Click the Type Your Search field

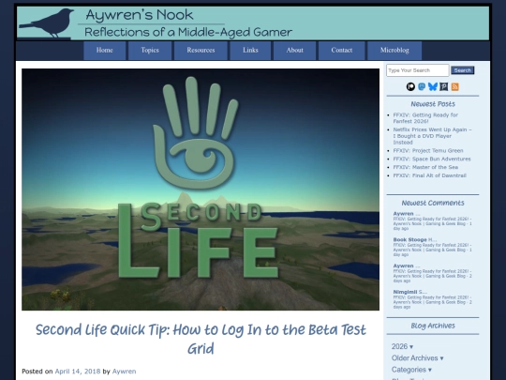pos(418,70)
